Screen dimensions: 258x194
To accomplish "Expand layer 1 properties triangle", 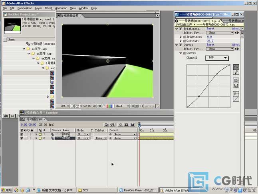I will (36, 134).
